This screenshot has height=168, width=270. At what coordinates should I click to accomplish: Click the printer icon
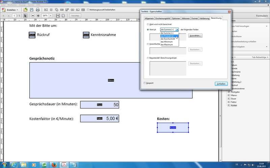pos(38,10)
